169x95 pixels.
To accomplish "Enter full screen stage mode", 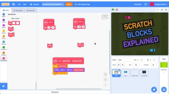I will point(166,10).
